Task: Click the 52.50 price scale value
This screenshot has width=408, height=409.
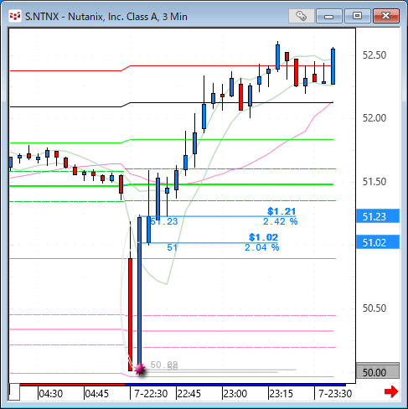Action: (x=374, y=55)
